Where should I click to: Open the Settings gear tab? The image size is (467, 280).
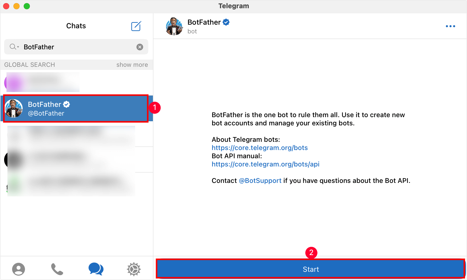[134, 269]
